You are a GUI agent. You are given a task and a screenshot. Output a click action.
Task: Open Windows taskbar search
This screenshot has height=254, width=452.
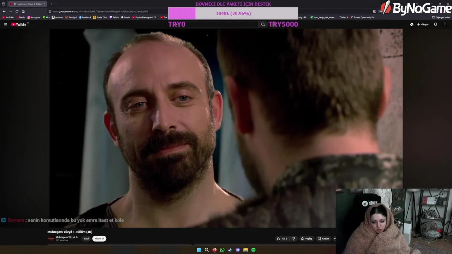[207, 250]
